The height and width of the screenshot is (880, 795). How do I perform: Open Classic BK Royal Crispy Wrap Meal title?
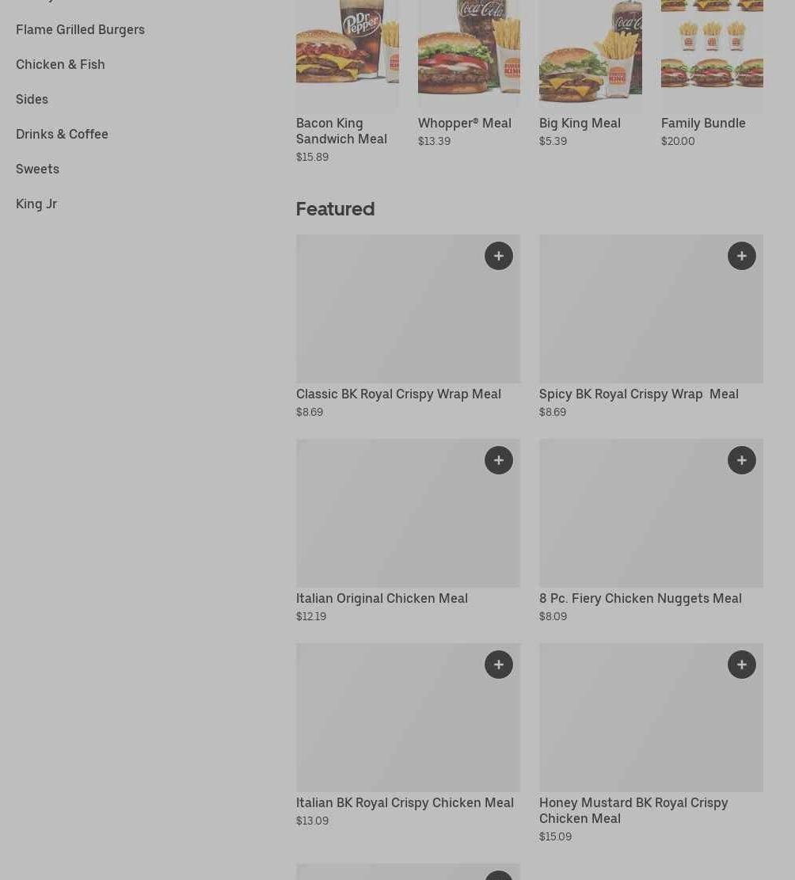coord(398,394)
